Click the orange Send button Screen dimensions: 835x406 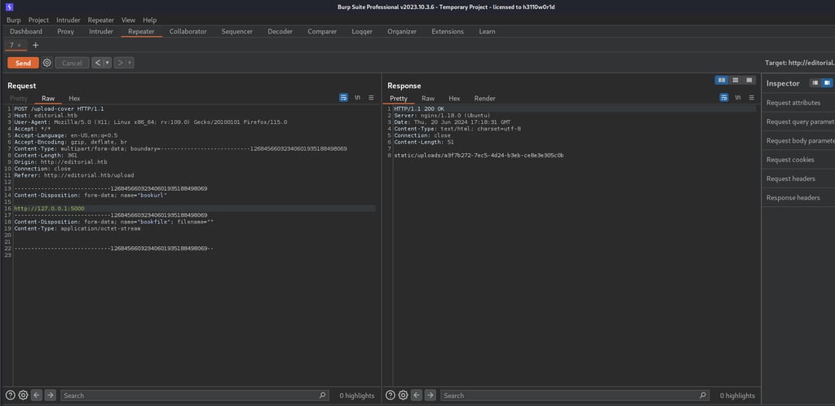(23, 63)
